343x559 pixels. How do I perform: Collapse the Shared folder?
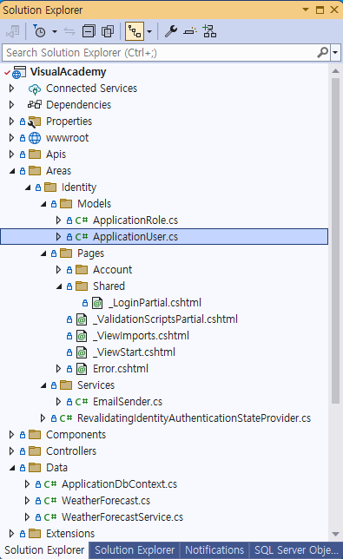click(x=60, y=286)
